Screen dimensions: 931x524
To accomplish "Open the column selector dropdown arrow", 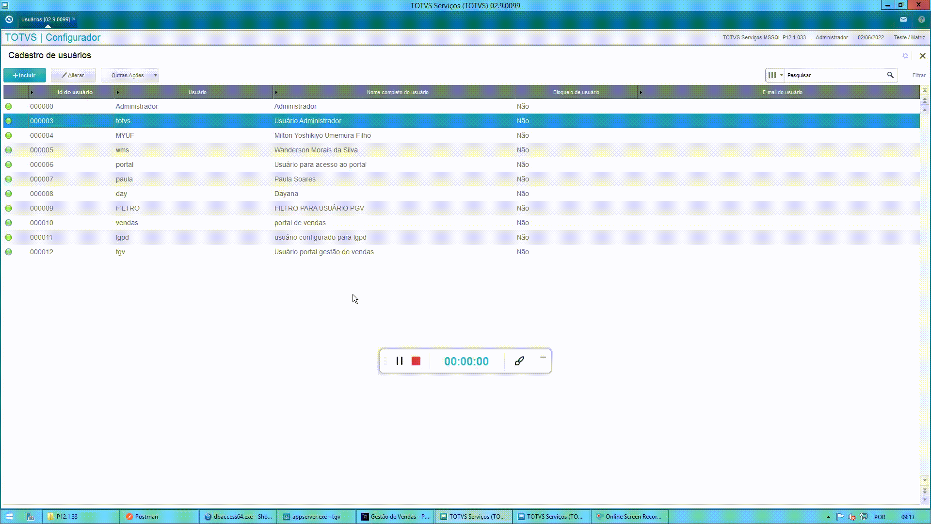I will tap(781, 75).
